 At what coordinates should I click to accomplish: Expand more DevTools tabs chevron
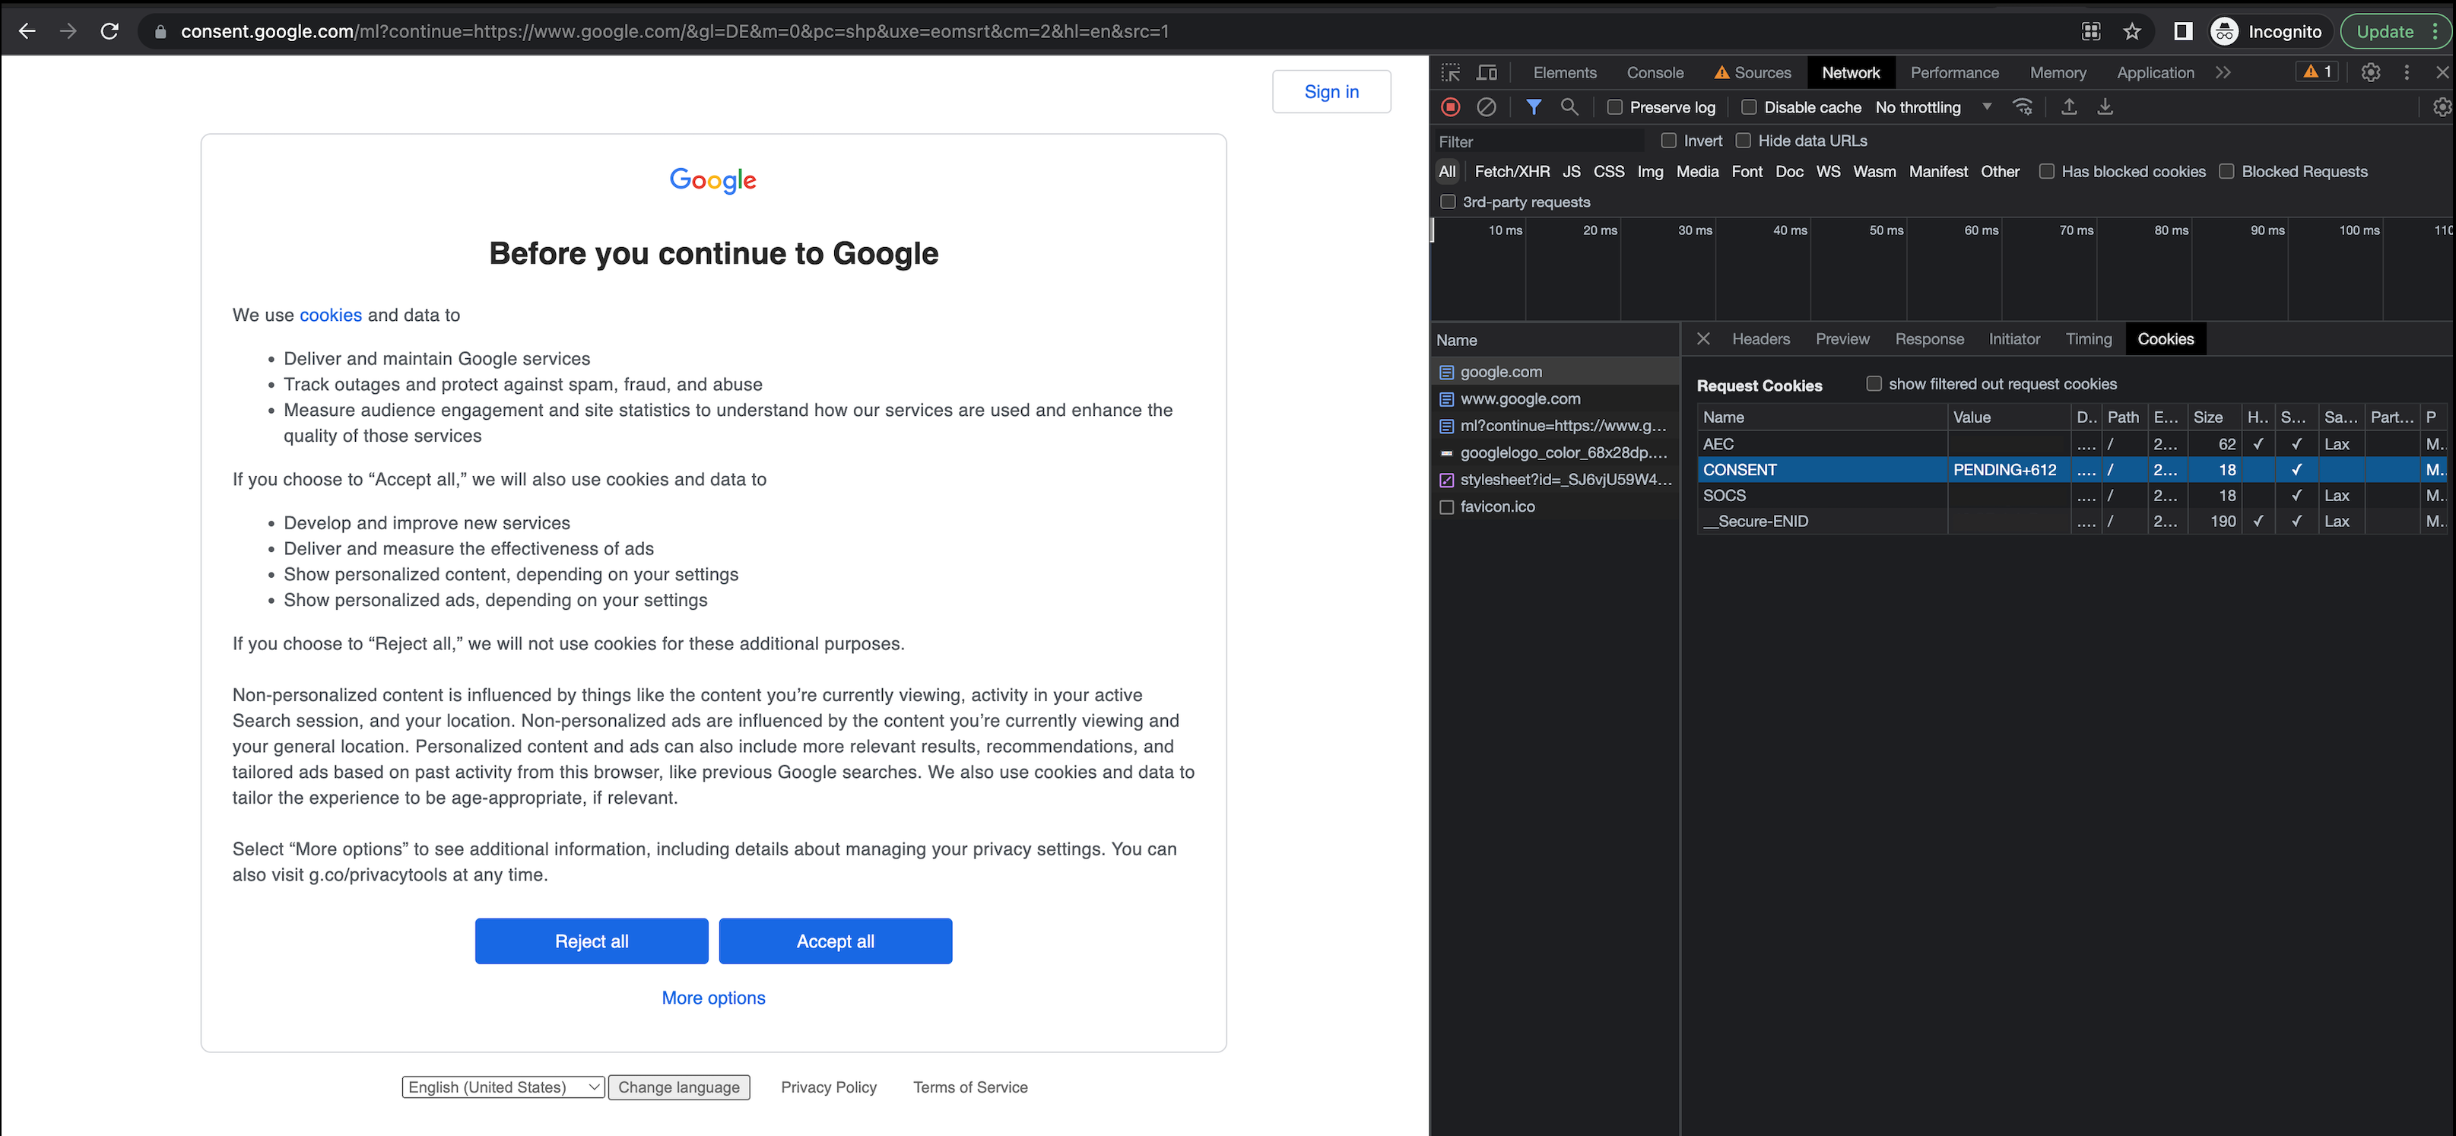click(x=2223, y=72)
